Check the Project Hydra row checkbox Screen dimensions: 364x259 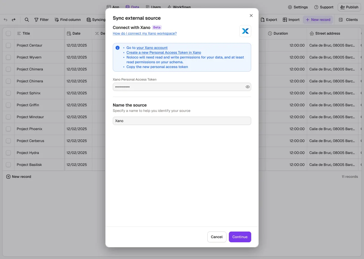[8, 153]
